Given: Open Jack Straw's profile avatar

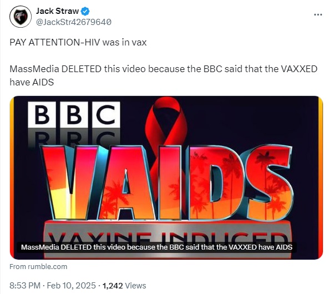Looking at the screenshot, I should (x=21, y=17).
